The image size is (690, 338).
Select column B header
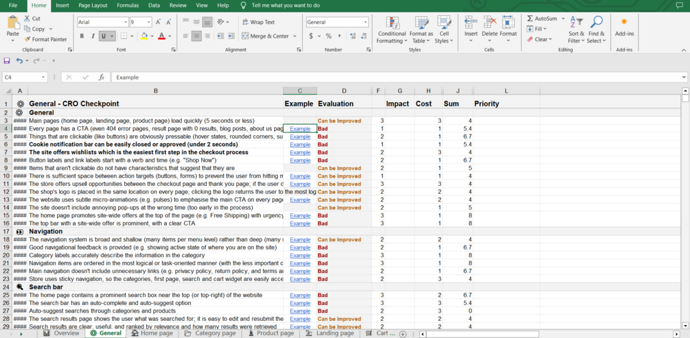[155, 91]
